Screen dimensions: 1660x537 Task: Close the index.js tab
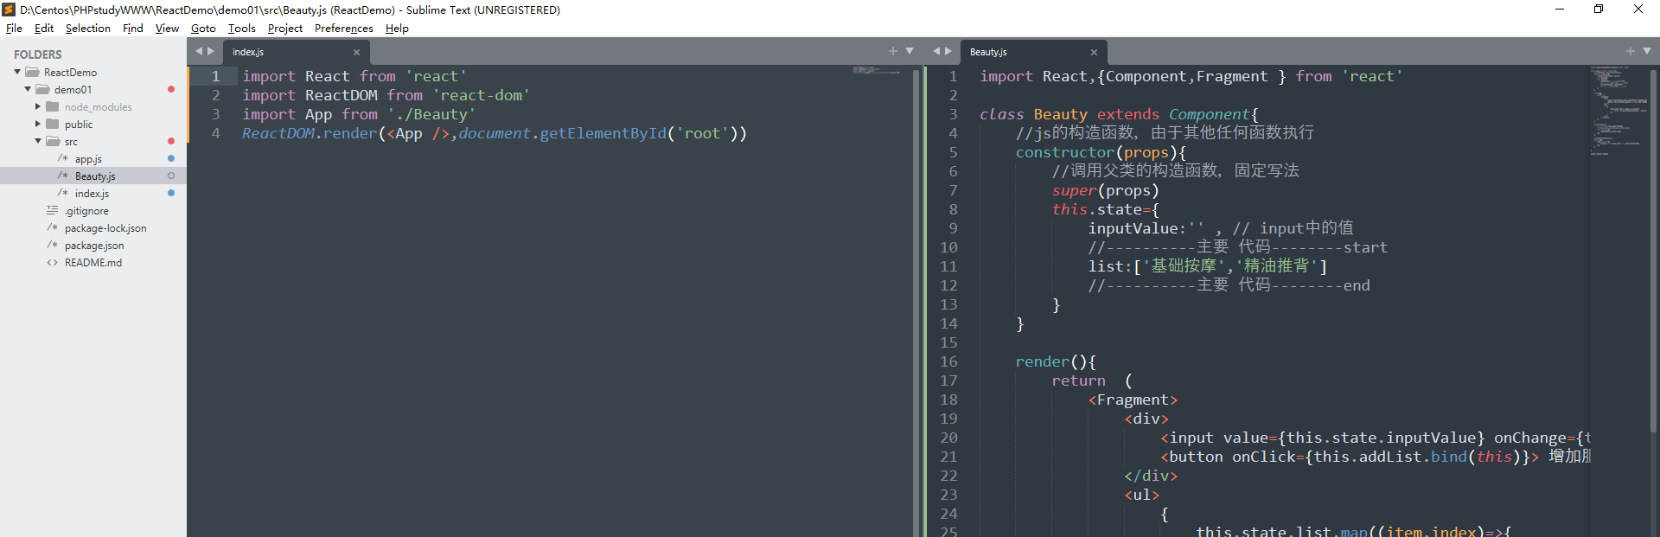pos(356,52)
